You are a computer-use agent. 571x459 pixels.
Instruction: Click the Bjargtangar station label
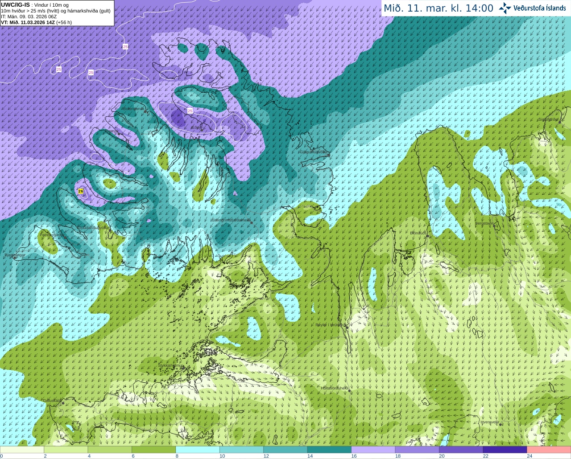tap(15, 255)
